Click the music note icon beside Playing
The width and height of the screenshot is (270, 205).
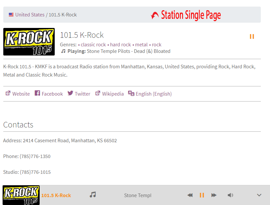pyautogui.click(x=63, y=51)
